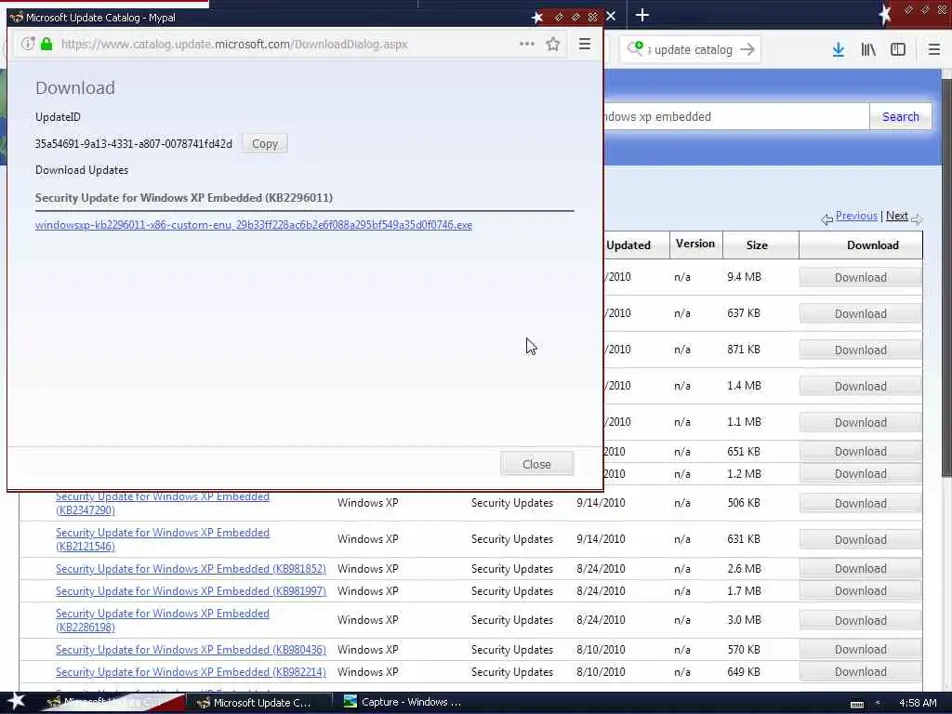Click the site info icon in popup address bar
Screen dimensions: 952x714
click(28, 44)
